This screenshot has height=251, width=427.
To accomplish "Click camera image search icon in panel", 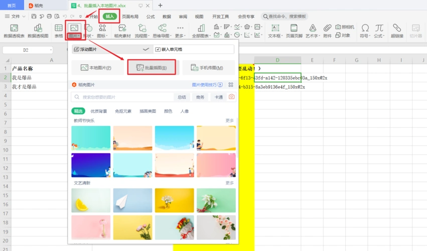I will pos(231,97).
